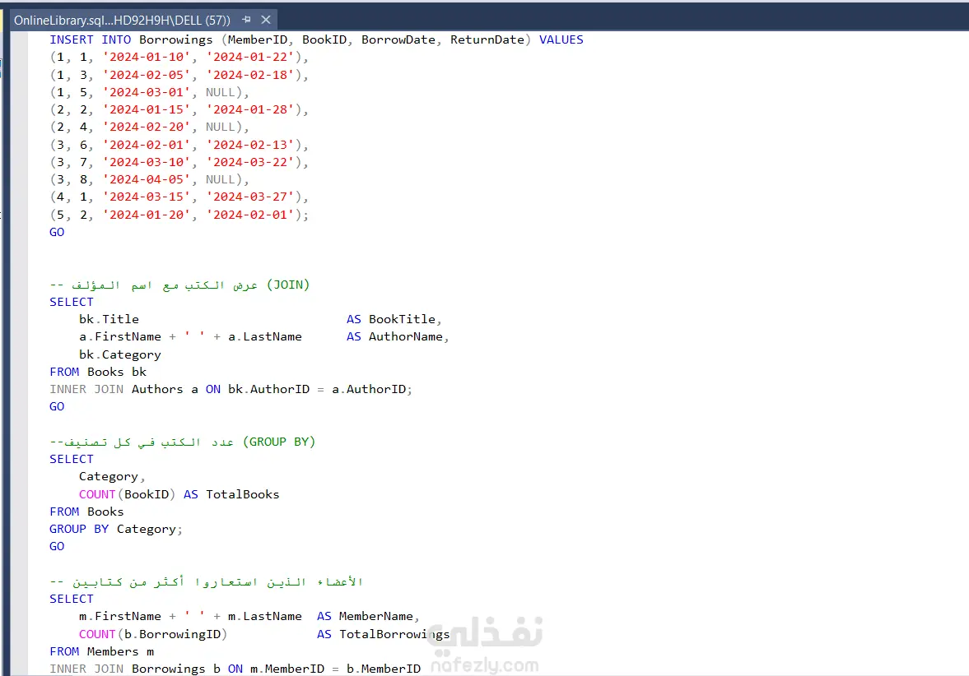Click the INSERT INTO Borrowings line
This screenshot has height=676, width=969.
pos(316,39)
